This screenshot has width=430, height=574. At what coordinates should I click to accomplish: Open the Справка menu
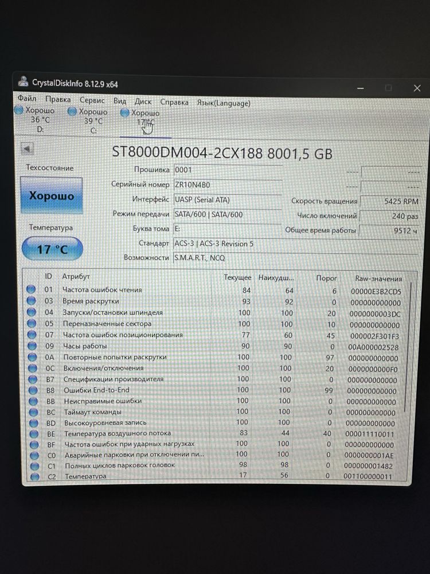coord(174,102)
